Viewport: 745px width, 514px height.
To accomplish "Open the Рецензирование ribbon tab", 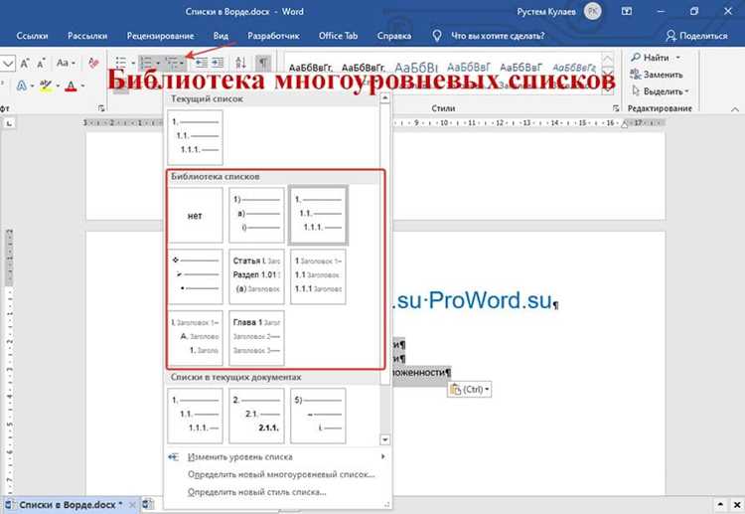I will 160,36.
